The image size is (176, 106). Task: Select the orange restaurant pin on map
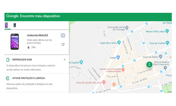(x=114, y=85)
